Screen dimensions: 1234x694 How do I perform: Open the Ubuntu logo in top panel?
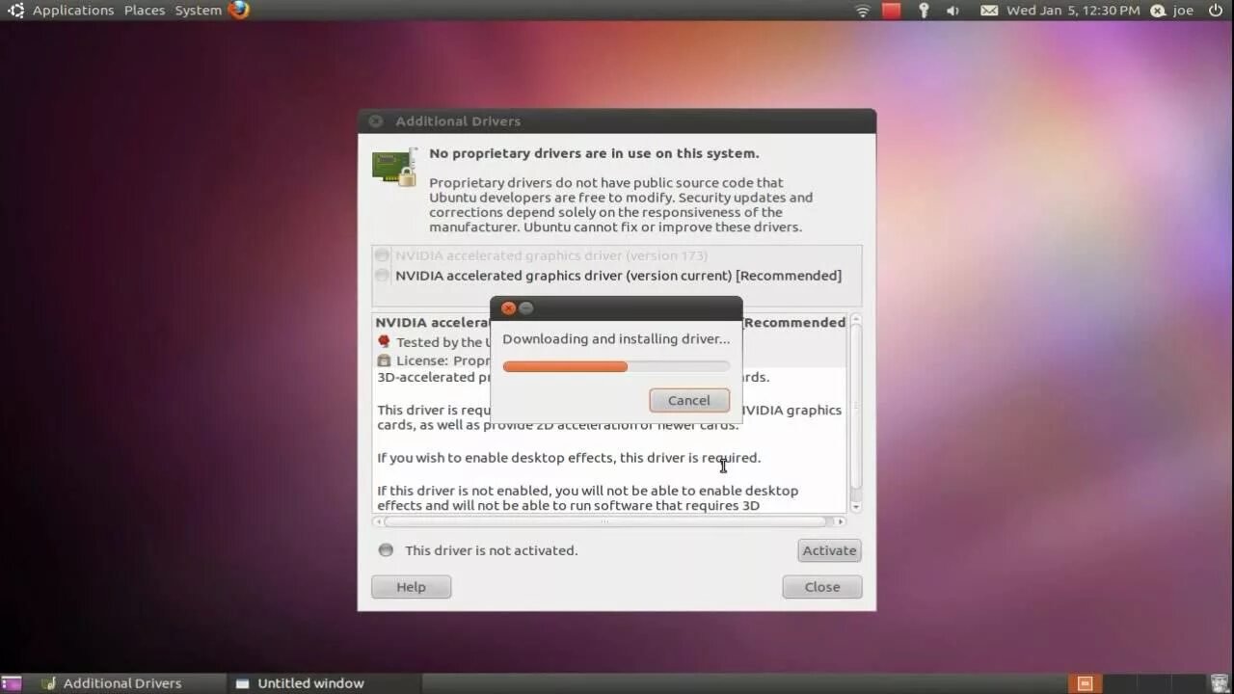pos(15,11)
